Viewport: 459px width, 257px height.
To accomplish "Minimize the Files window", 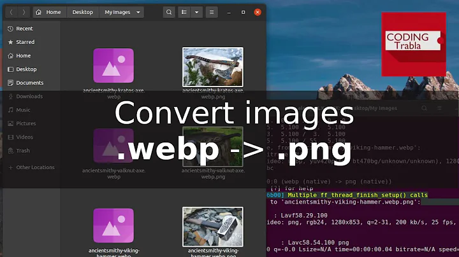I will (229, 12).
